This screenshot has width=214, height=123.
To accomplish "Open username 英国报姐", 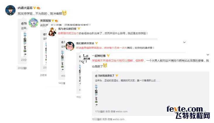I will [x=45, y=20].
